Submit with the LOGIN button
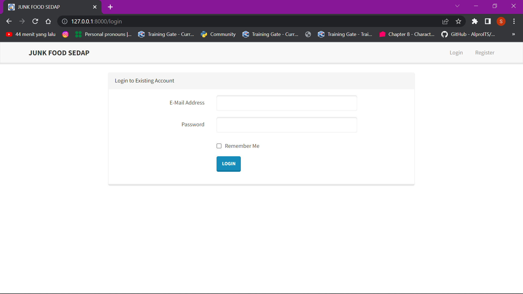The width and height of the screenshot is (523, 294). click(229, 164)
